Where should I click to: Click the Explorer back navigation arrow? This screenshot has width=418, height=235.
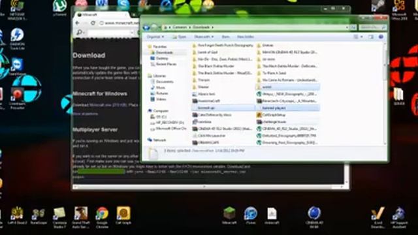tap(146, 27)
